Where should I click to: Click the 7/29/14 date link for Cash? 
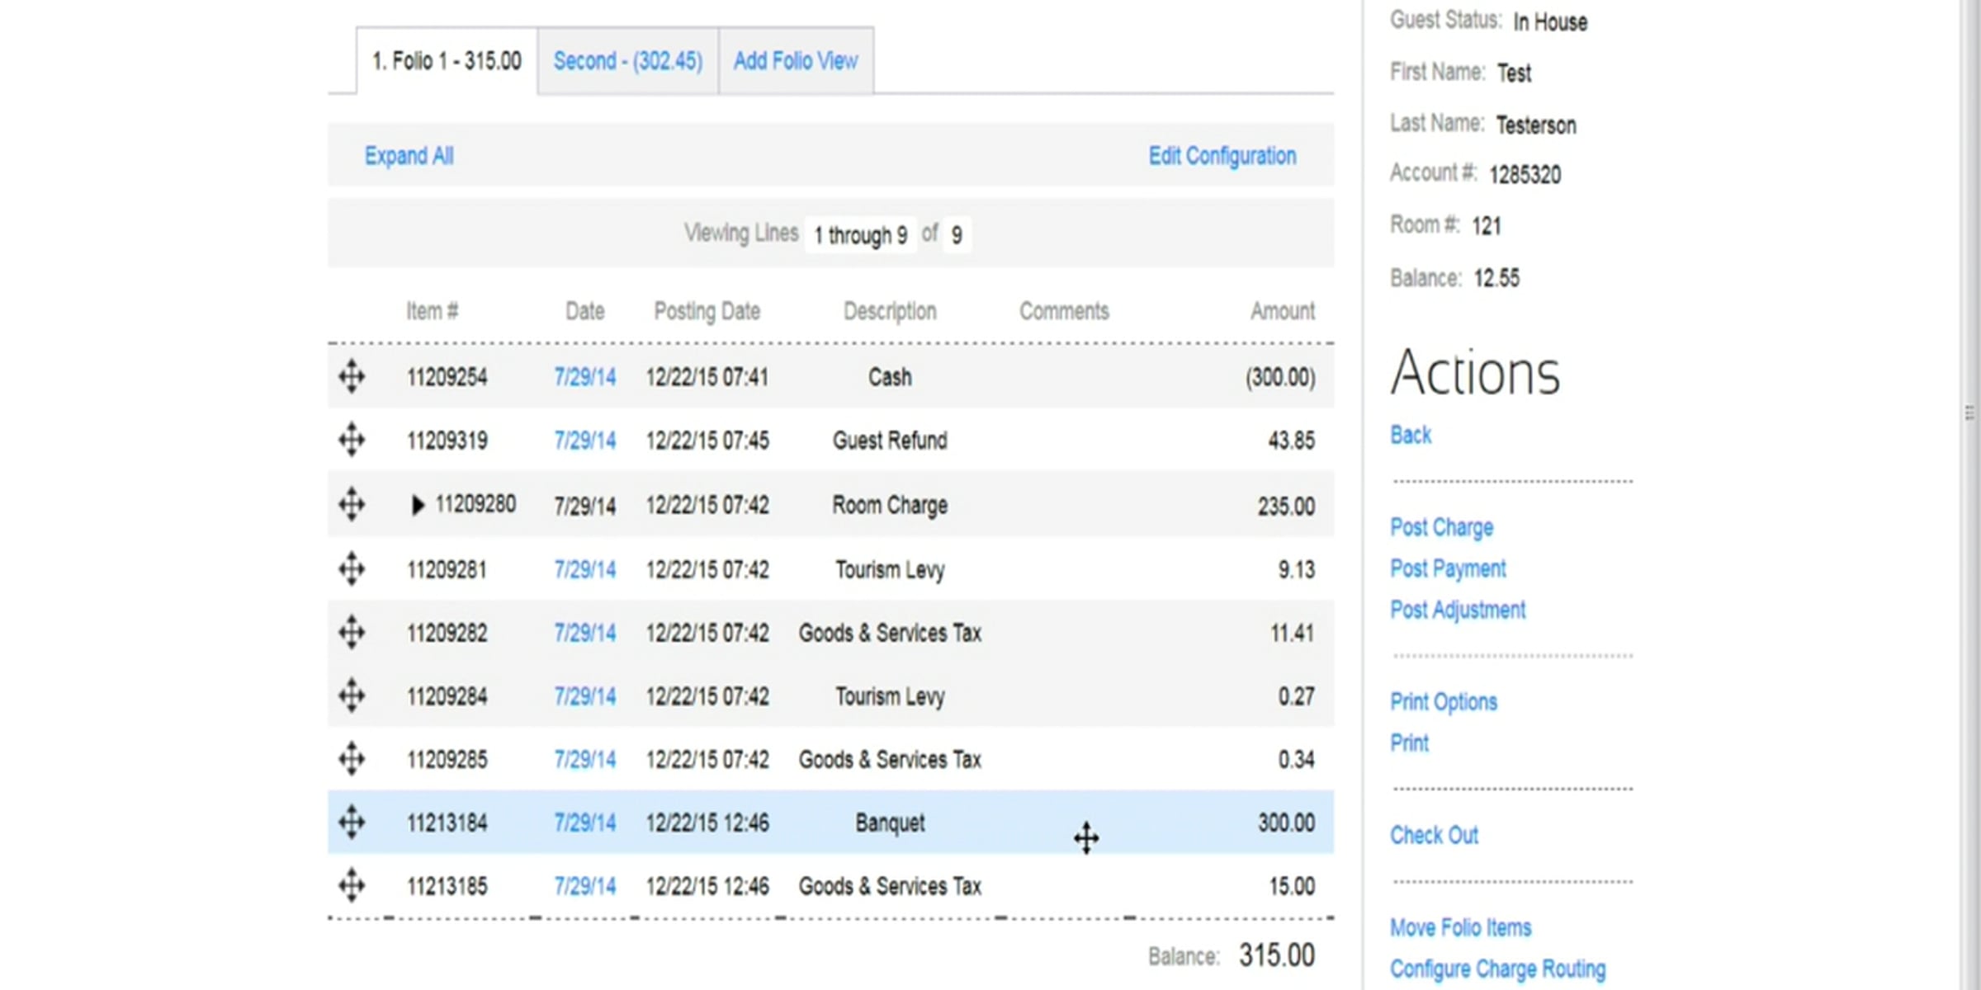[584, 377]
